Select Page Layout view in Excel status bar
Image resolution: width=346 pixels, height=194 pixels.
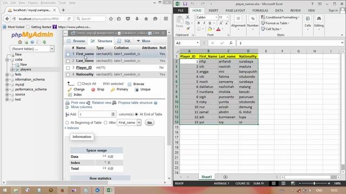[x=283, y=183]
